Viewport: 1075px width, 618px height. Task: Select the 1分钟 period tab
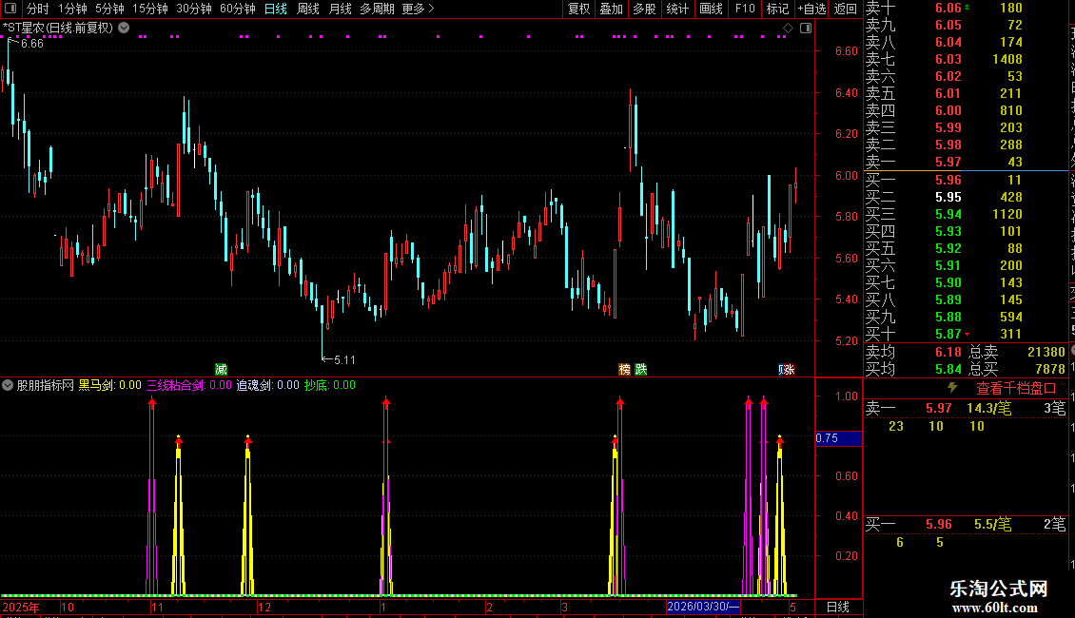72,9
